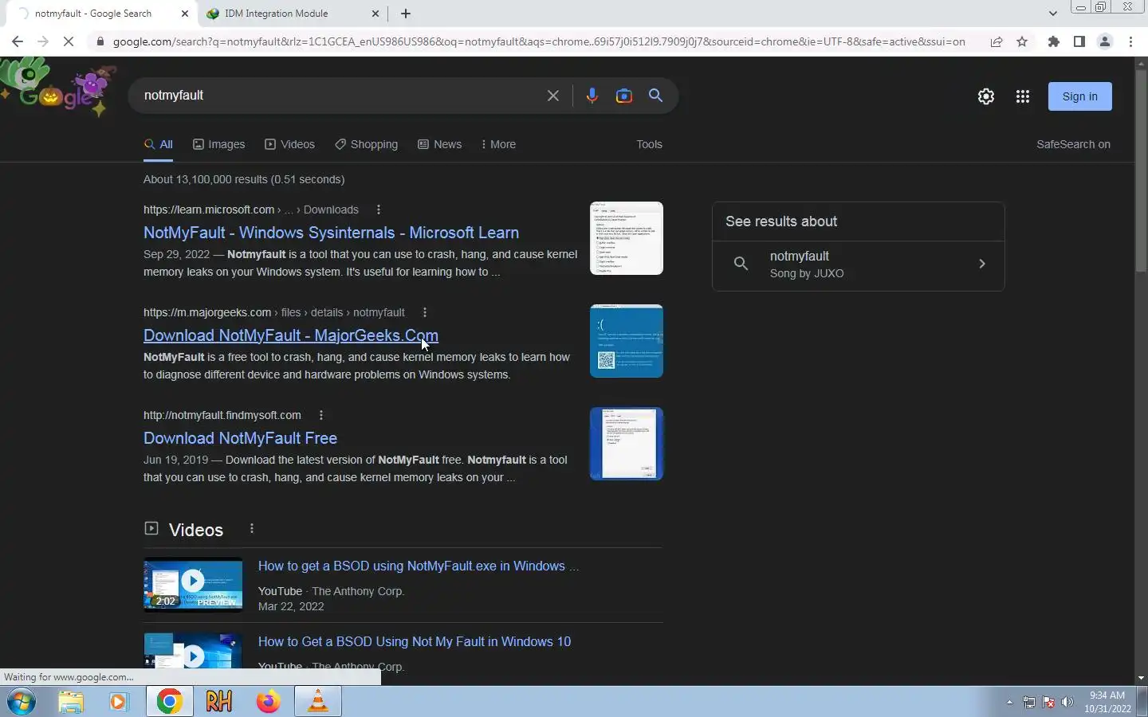Open File Explorer from the taskbar
The height and width of the screenshot is (717, 1148).
[70, 702]
